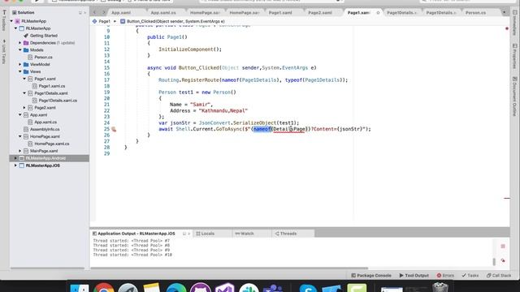
Task: Open the Trash in the Dock
Action: (440, 286)
